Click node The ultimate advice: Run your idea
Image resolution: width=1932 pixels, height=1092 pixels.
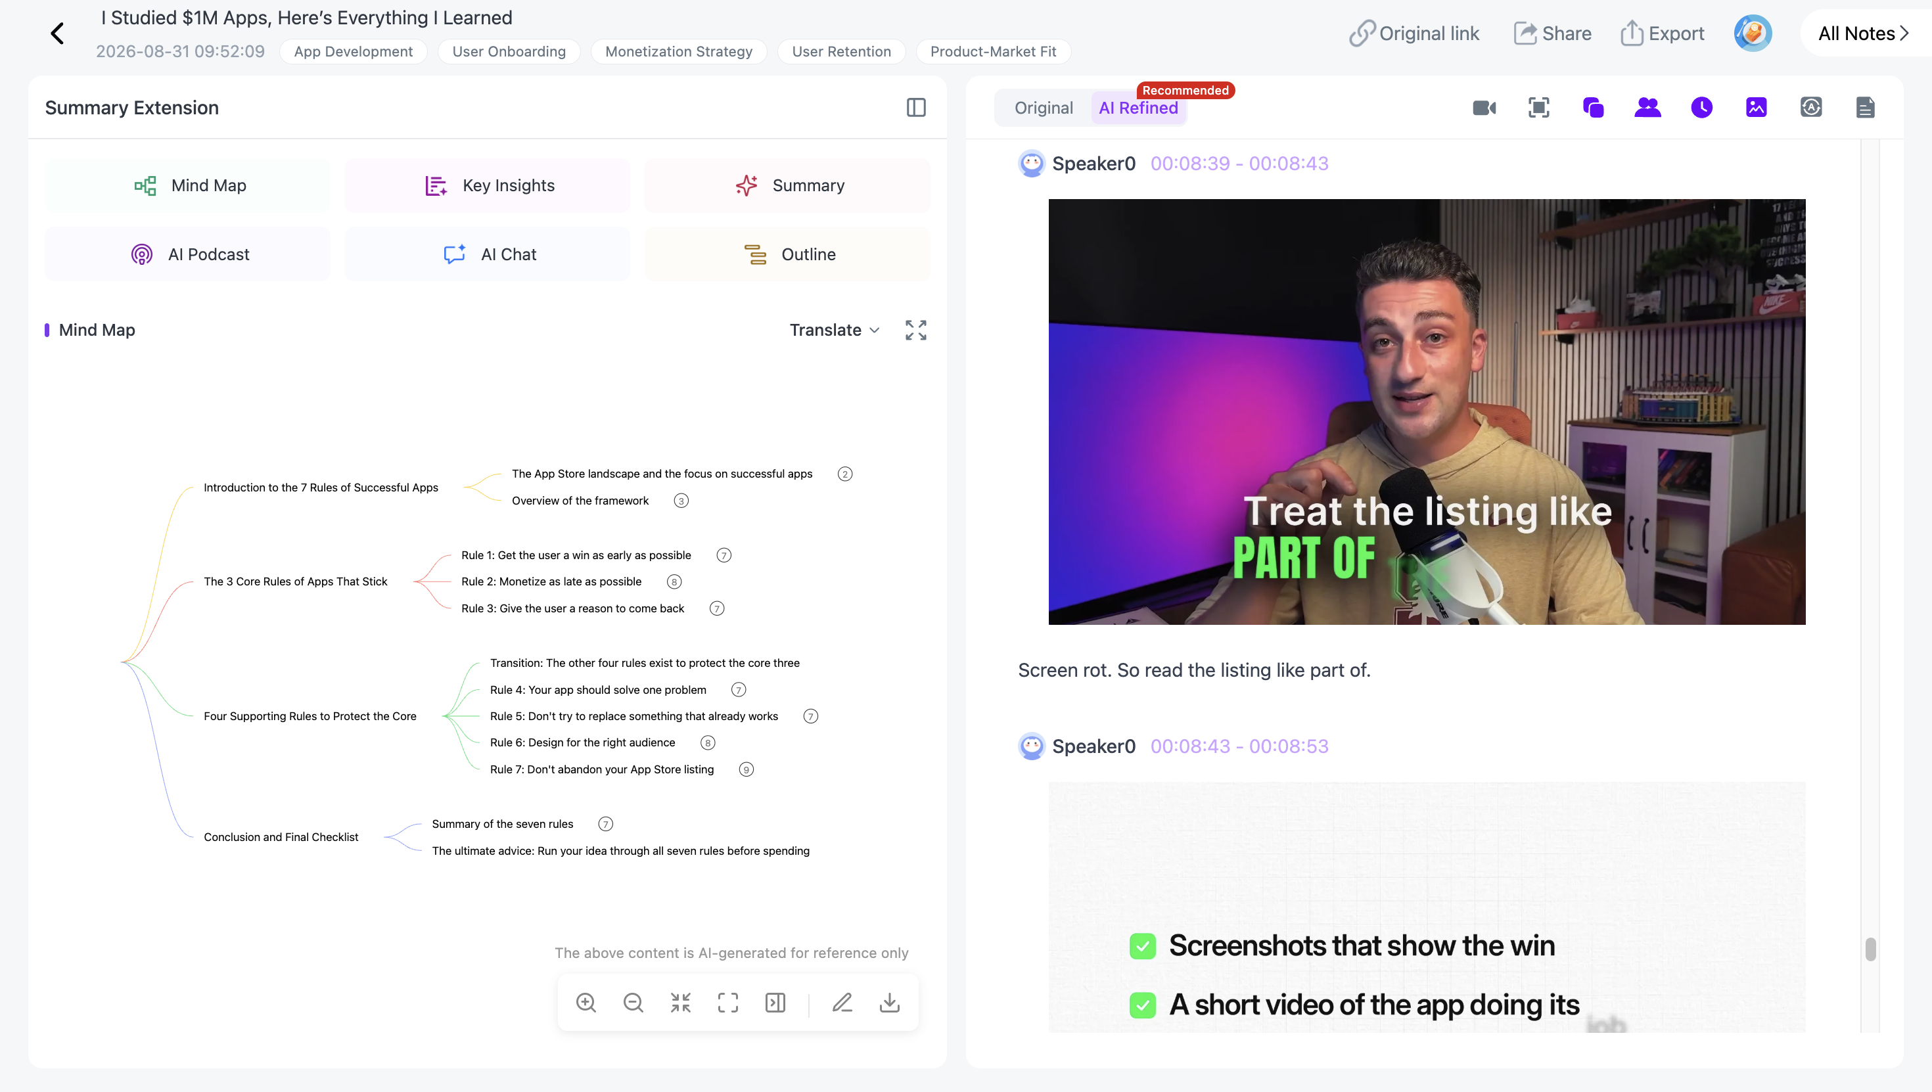tap(621, 850)
